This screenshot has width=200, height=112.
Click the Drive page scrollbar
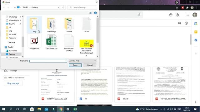pyautogui.click(x=191, y=40)
